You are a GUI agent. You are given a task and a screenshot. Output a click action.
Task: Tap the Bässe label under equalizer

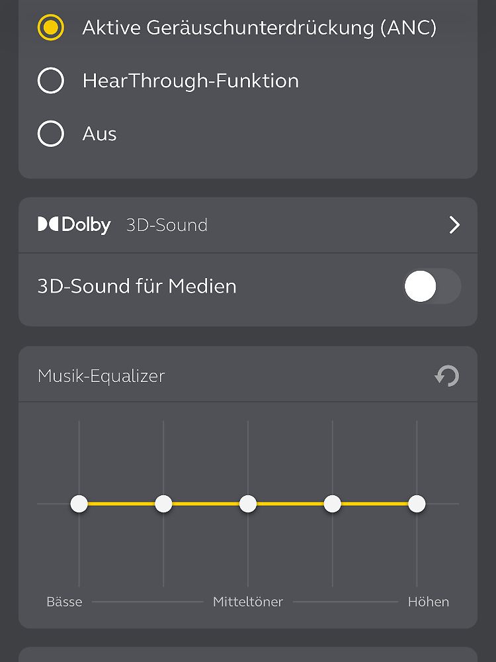click(65, 602)
